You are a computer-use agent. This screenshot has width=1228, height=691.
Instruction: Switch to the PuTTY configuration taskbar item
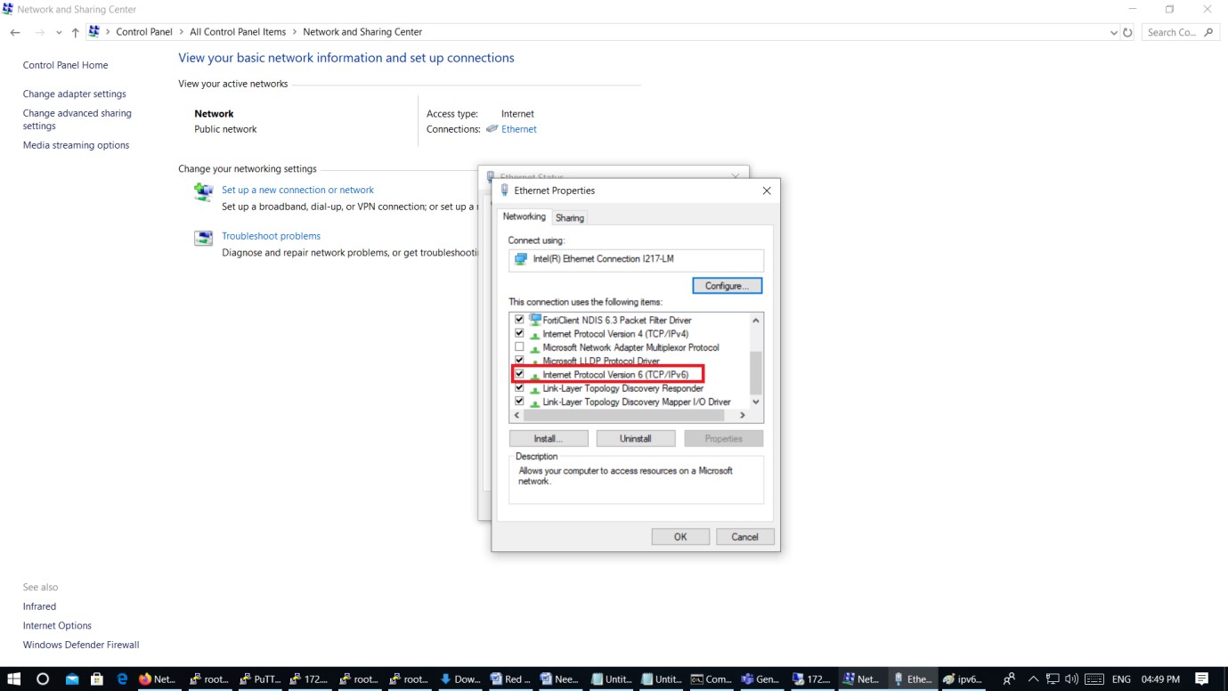pos(259,679)
